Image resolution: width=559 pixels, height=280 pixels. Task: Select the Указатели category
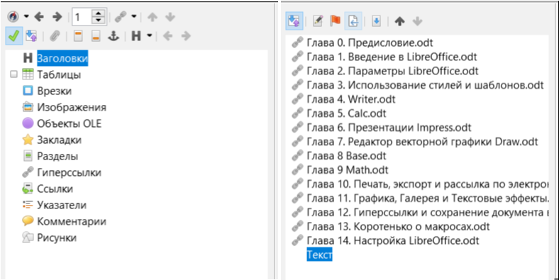pyautogui.click(x=62, y=205)
